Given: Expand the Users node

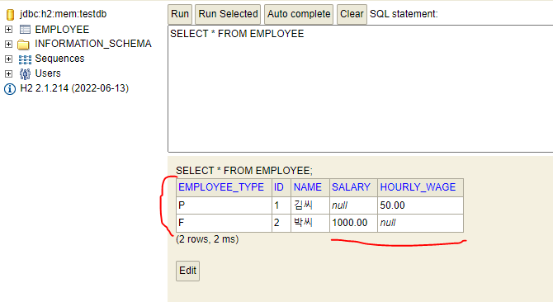Looking at the screenshot, I should coord(8,73).
